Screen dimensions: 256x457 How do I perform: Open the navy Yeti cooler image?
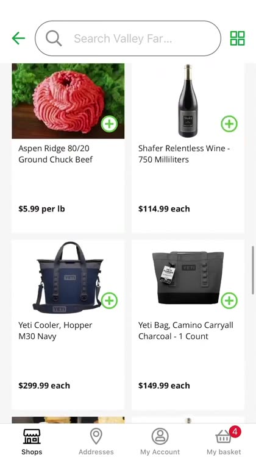coord(68,277)
